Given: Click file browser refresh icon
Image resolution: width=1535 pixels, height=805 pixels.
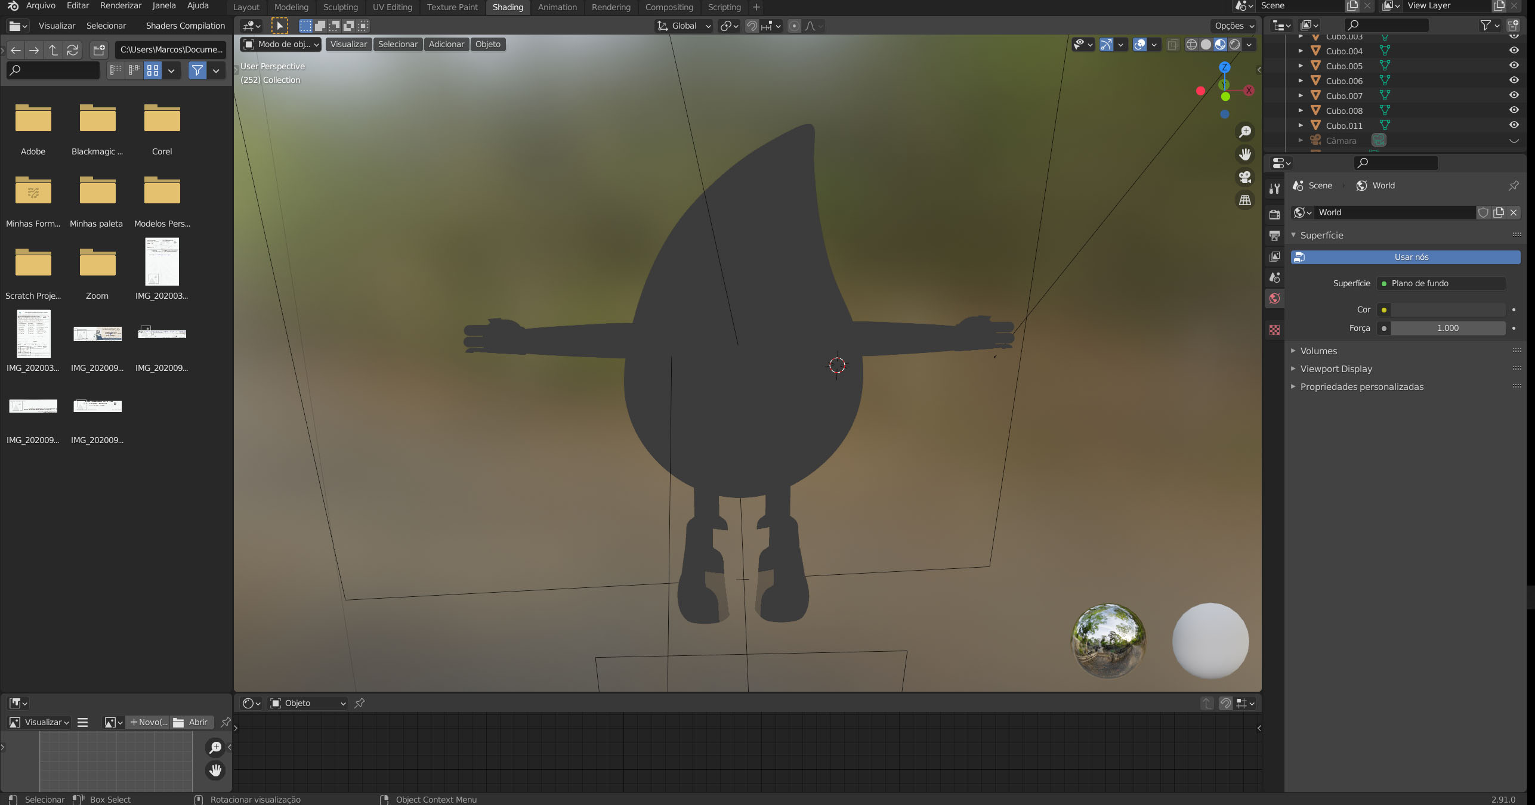Looking at the screenshot, I should 72,50.
